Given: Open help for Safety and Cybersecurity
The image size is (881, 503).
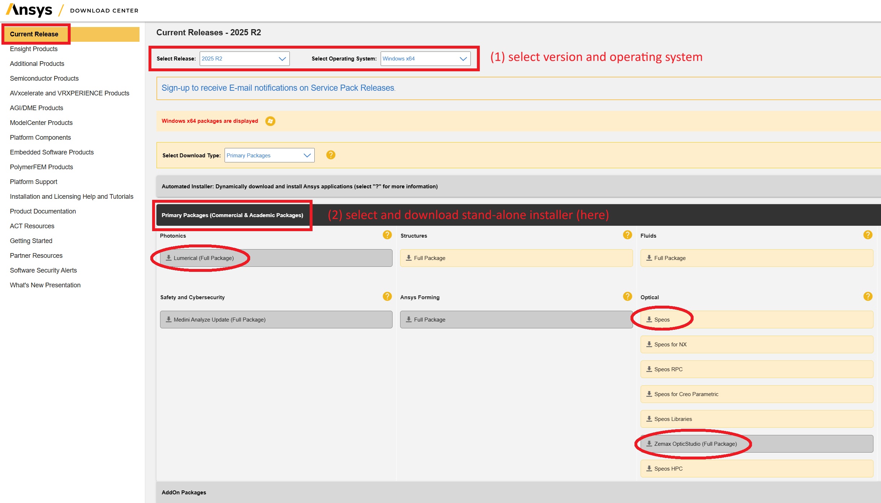Looking at the screenshot, I should click(x=387, y=296).
